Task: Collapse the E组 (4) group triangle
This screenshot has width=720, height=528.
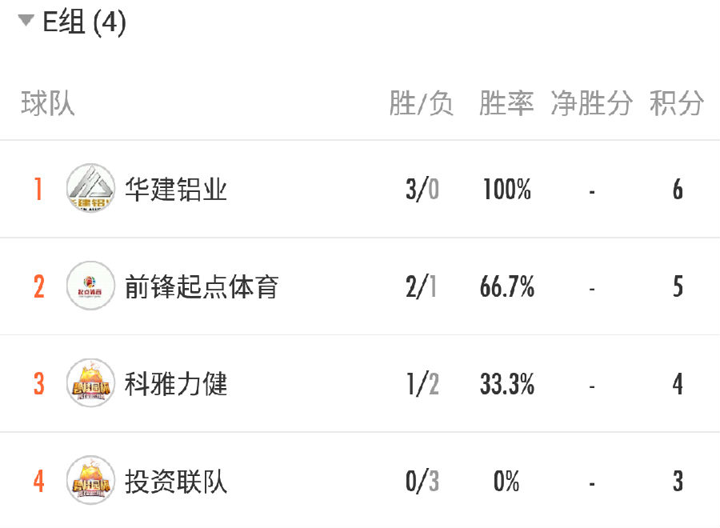Action: coord(26,20)
